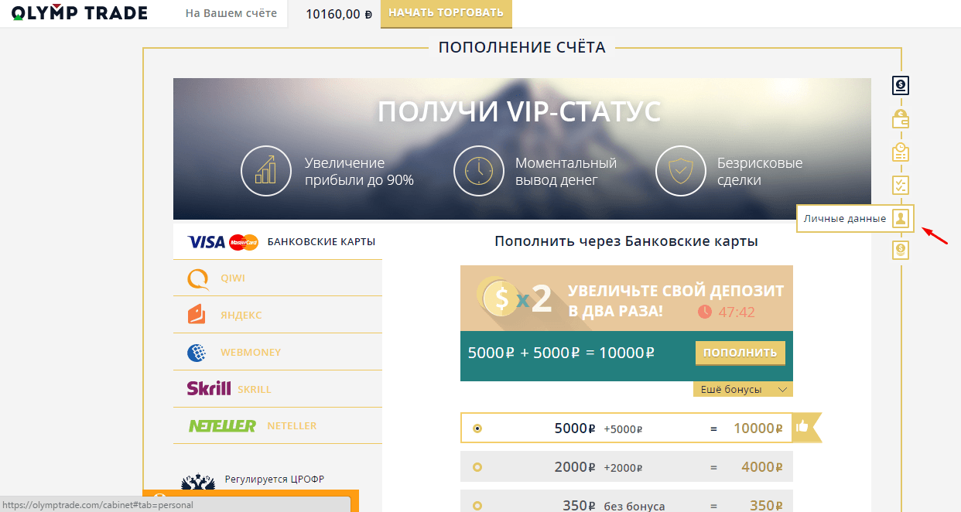Open the deposit (dollar document) sidebar icon
Screen dimensions: 961x512
901,85
